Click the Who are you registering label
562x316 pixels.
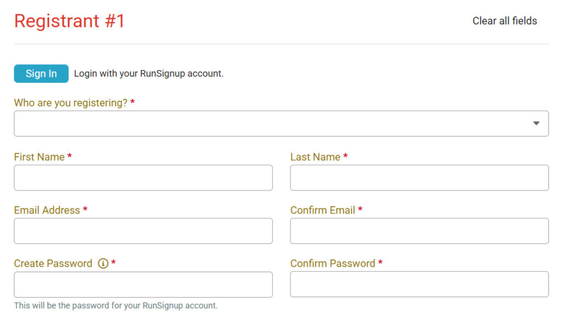coord(71,103)
